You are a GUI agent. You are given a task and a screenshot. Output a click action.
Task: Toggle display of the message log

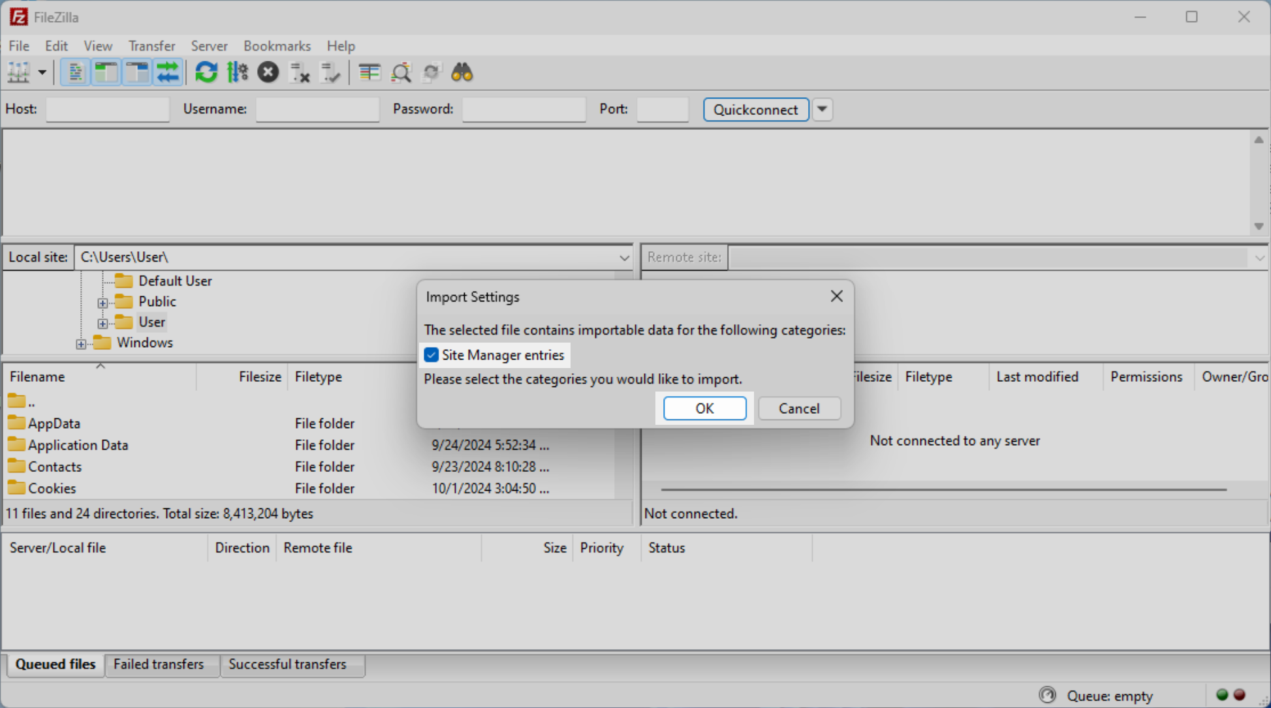pos(75,72)
